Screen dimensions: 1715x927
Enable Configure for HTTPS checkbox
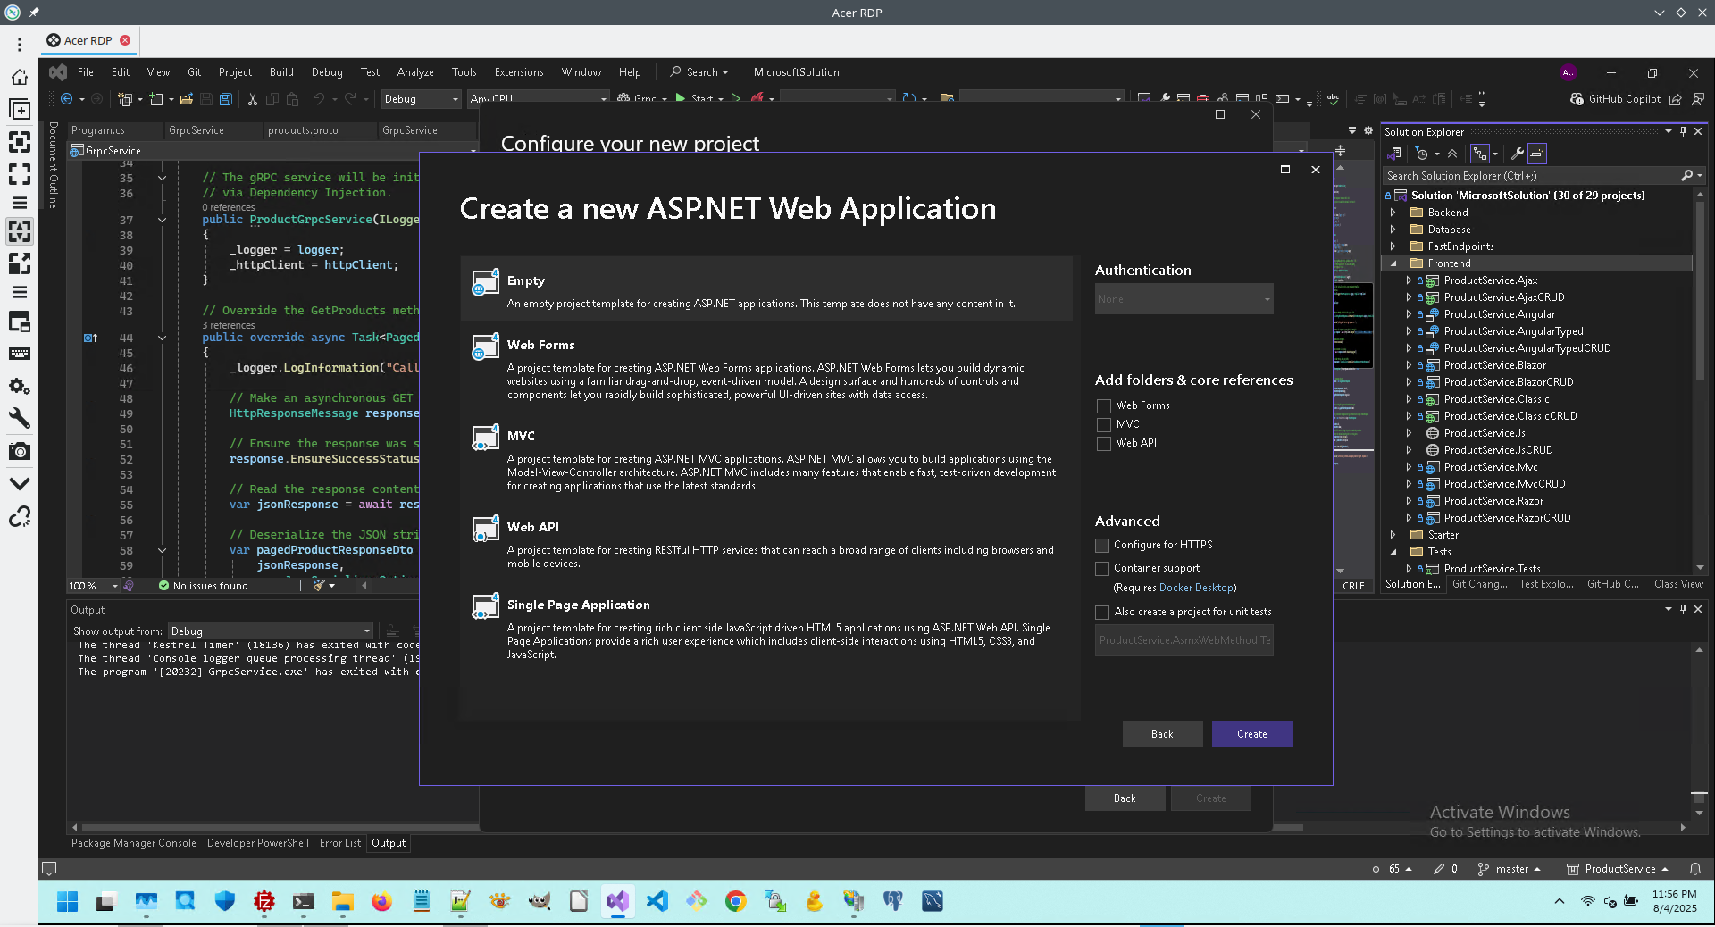click(x=1102, y=545)
